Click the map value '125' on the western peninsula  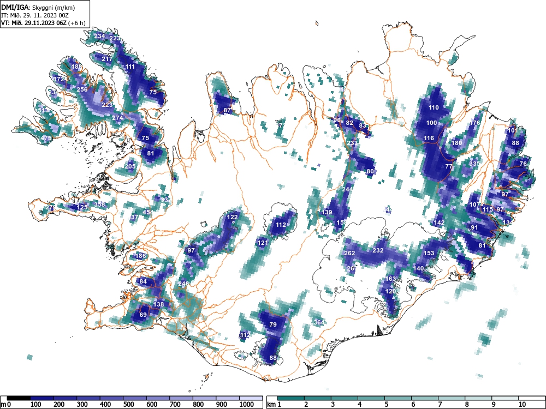(x=82, y=207)
